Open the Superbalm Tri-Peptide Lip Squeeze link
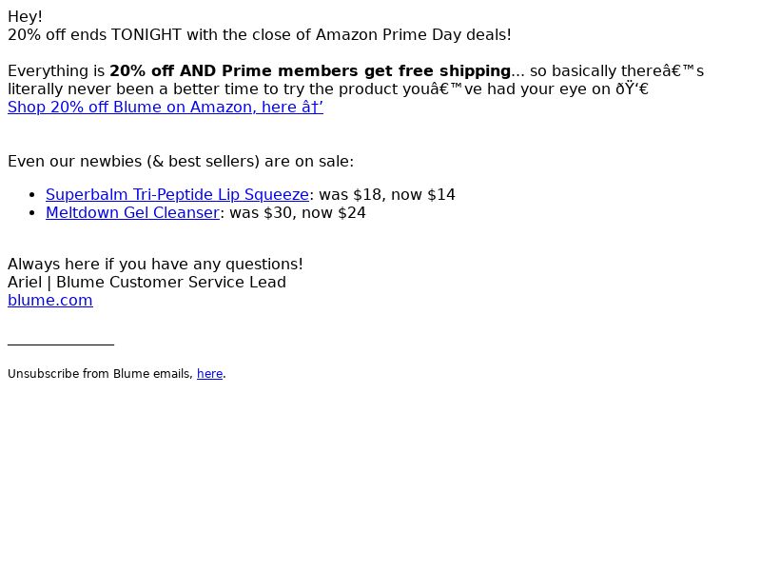Screen dimensions: 761x571 pos(177,194)
